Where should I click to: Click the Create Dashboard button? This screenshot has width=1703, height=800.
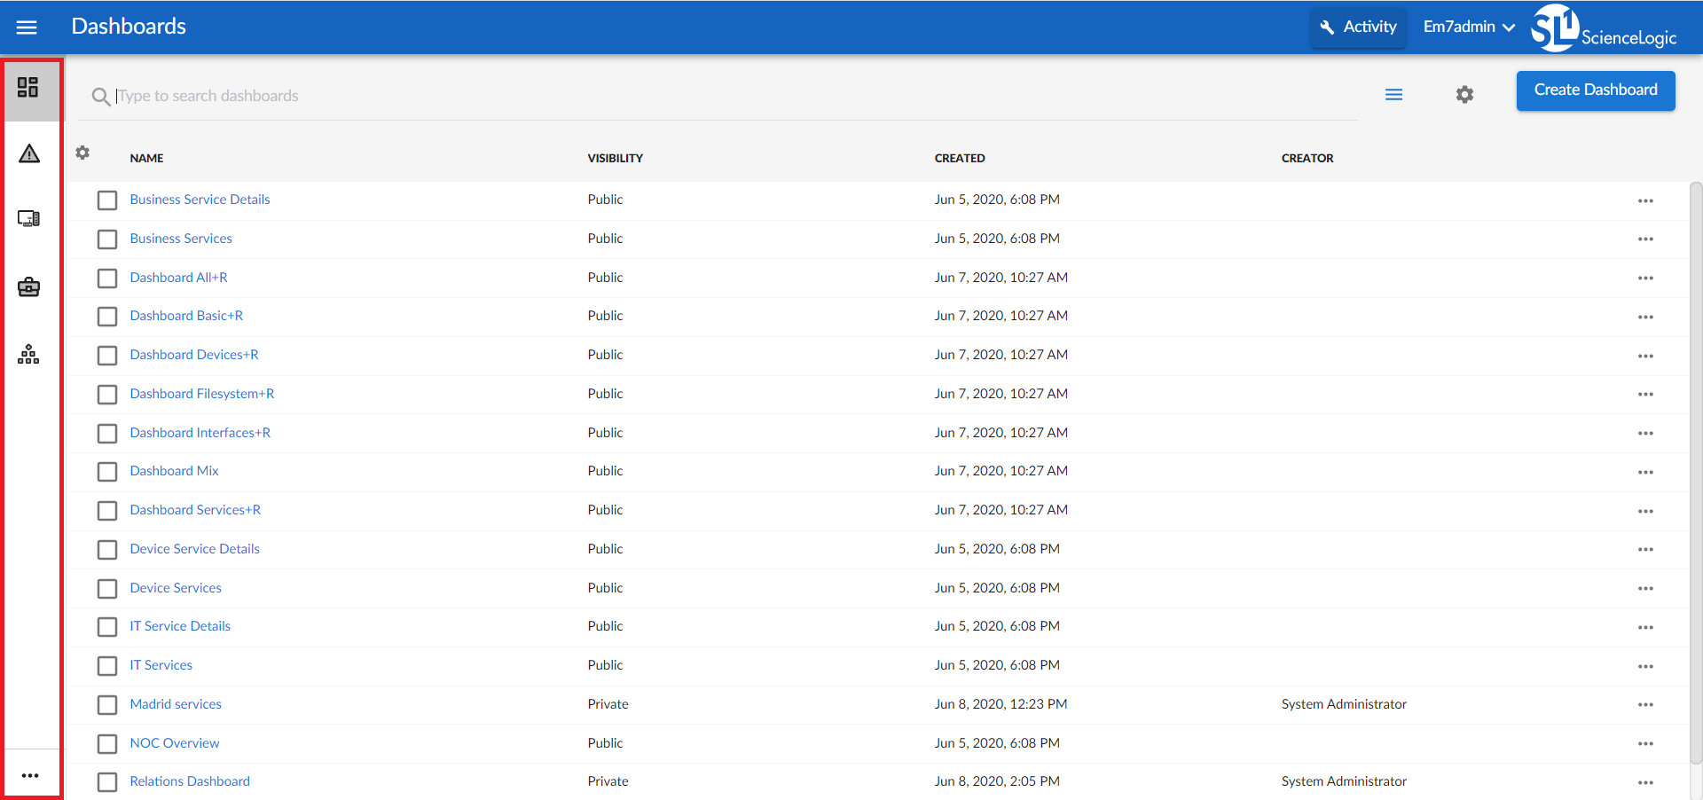coord(1595,90)
